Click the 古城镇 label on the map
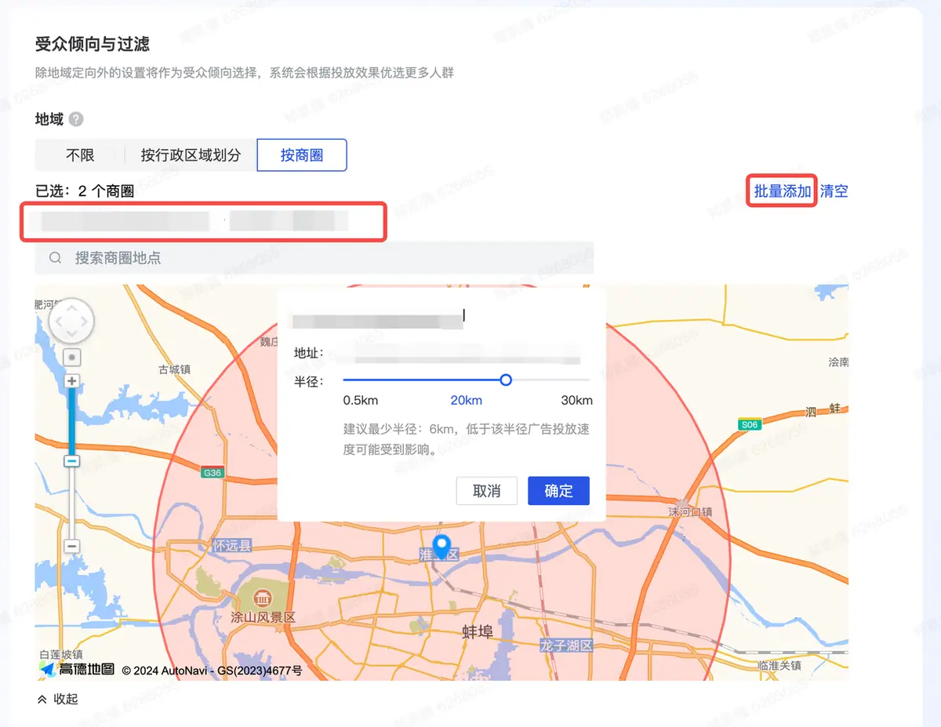This screenshot has height=727, width=941. tap(174, 369)
